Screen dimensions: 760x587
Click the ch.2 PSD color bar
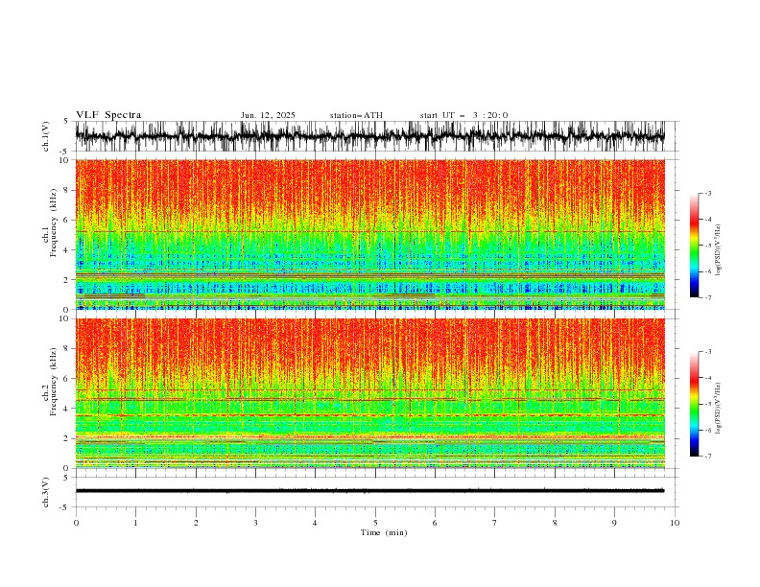(695, 404)
